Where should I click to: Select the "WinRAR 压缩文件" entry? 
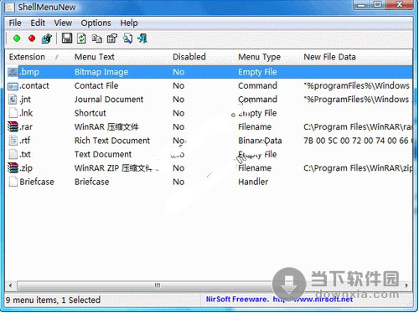[106, 126]
